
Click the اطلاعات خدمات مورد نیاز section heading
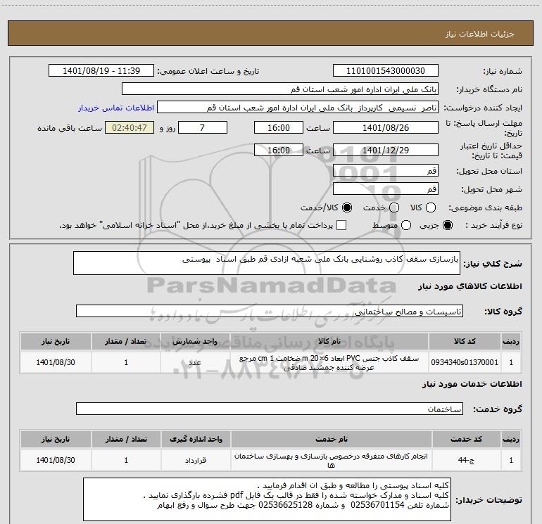click(472, 384)
